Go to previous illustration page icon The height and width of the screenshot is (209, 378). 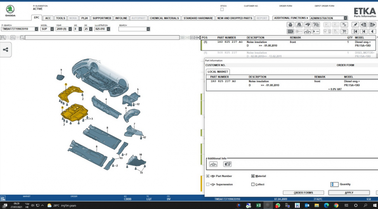(364, 25)
